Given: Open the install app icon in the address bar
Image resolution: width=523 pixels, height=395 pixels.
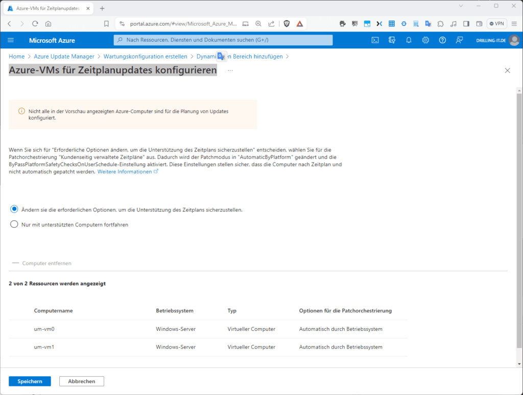Looking at the screenshot, I should coord(246,23).
